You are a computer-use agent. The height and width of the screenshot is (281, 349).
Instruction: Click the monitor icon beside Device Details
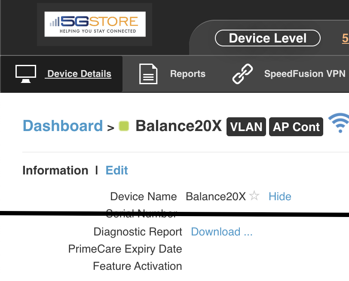(26, 74)
